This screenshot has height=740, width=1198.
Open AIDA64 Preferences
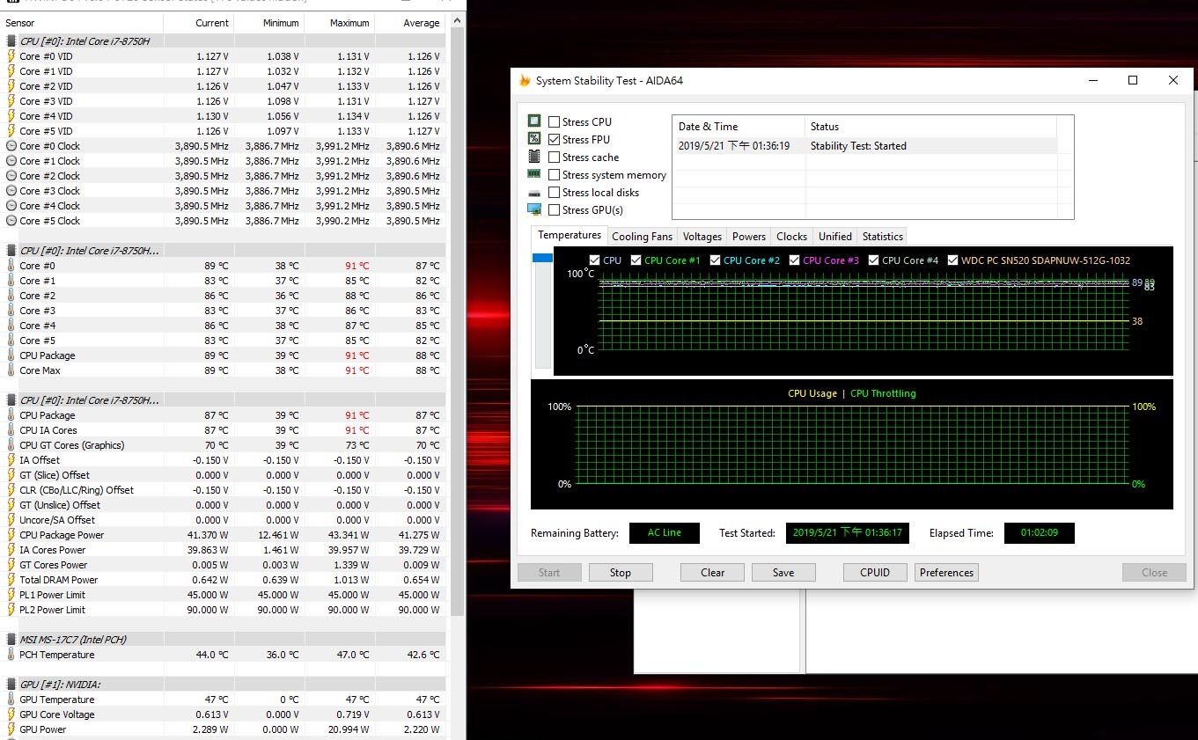947,573
